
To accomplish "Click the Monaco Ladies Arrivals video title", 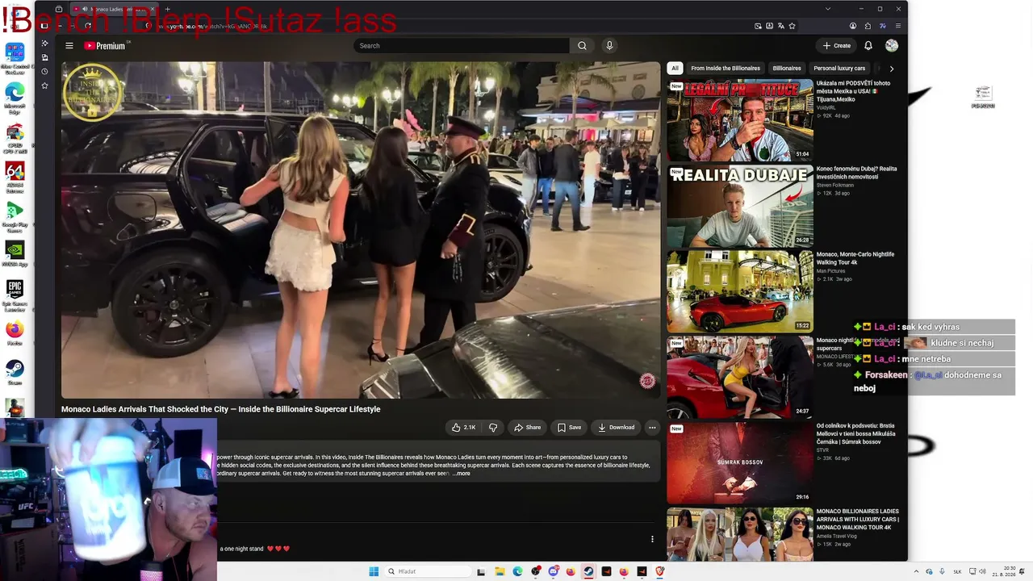I will (x=220, y=409).
